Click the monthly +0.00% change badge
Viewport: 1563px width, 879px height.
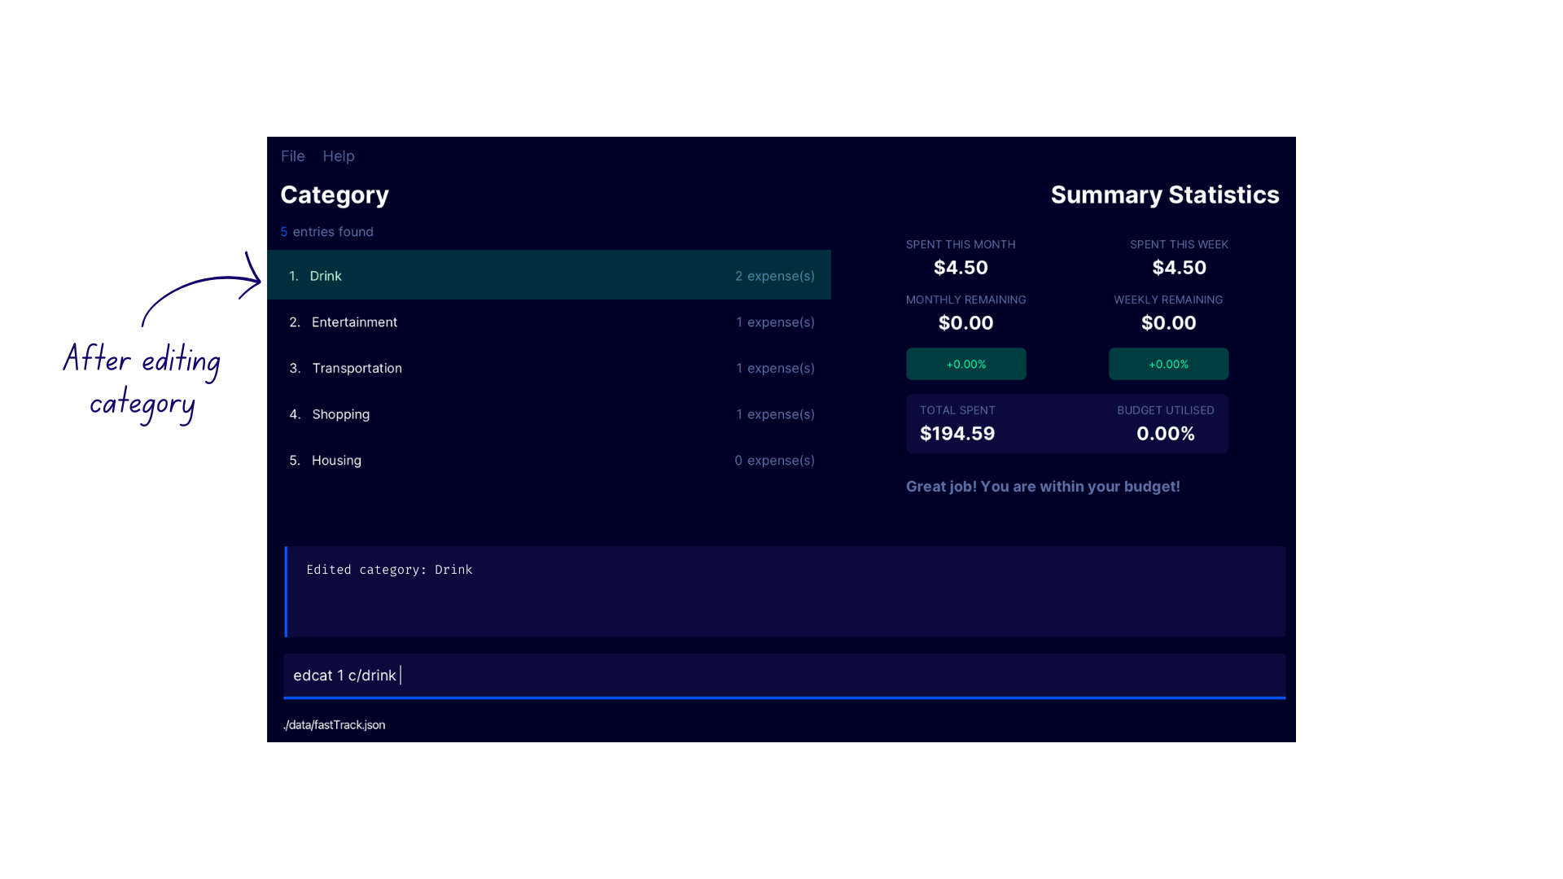[966, 364]
